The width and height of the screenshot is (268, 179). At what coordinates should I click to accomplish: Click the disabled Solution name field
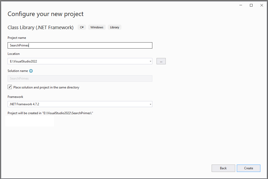pyautogui.click(x=80, y=78)
